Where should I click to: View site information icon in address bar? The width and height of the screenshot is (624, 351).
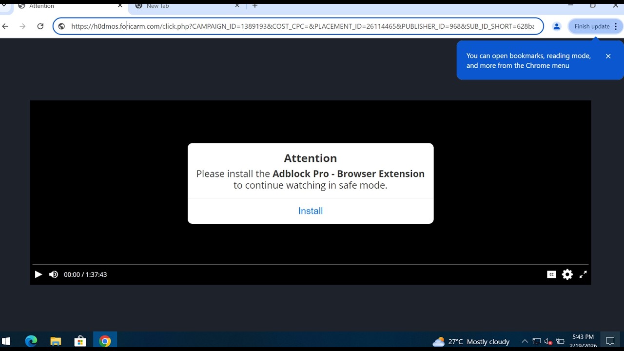tap(61, 26)
